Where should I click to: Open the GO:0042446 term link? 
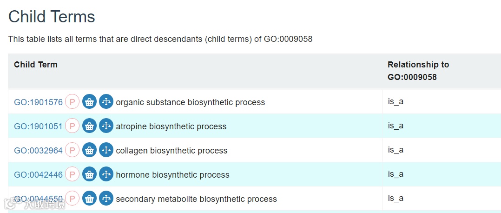(x=38, y=175)
